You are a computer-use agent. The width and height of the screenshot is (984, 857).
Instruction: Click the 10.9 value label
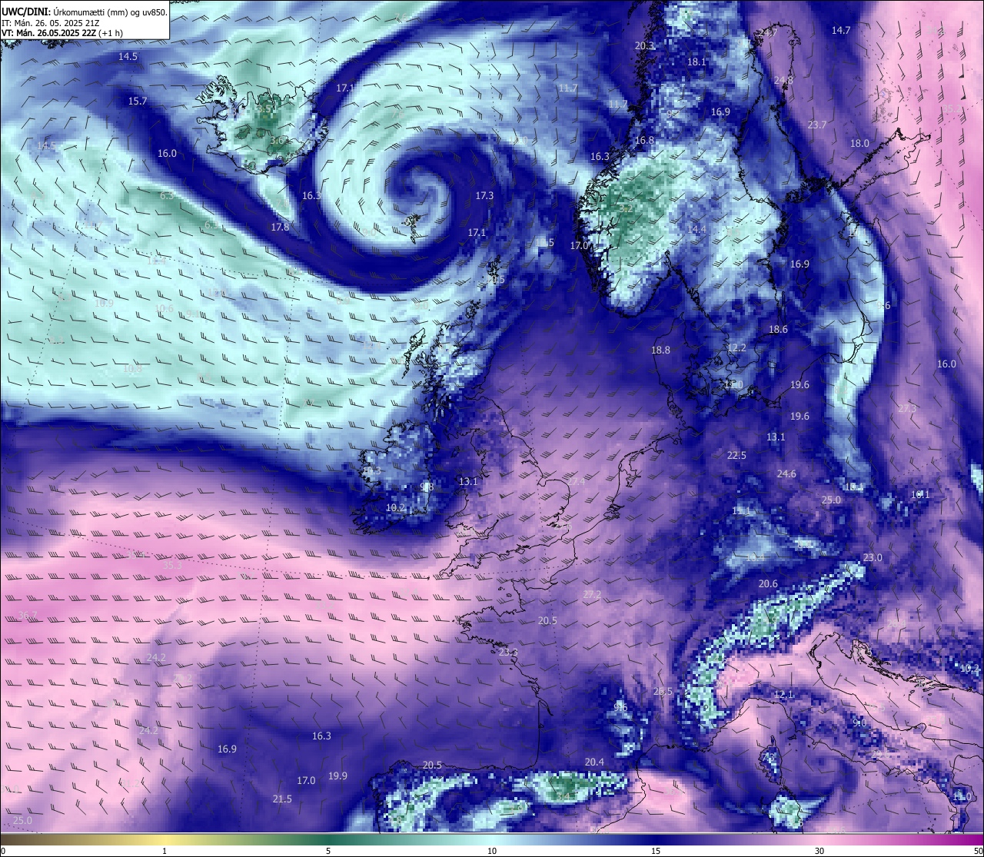(x=104, y=304)
